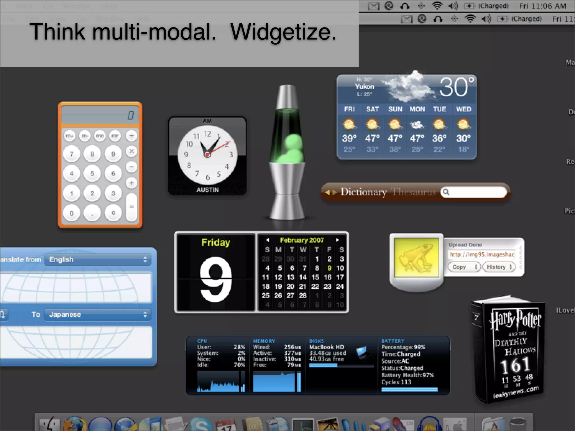The image size is (575, 431).
Task: Click the cloud graphic on the Yukon weather widget
Action: pos(410,87)
